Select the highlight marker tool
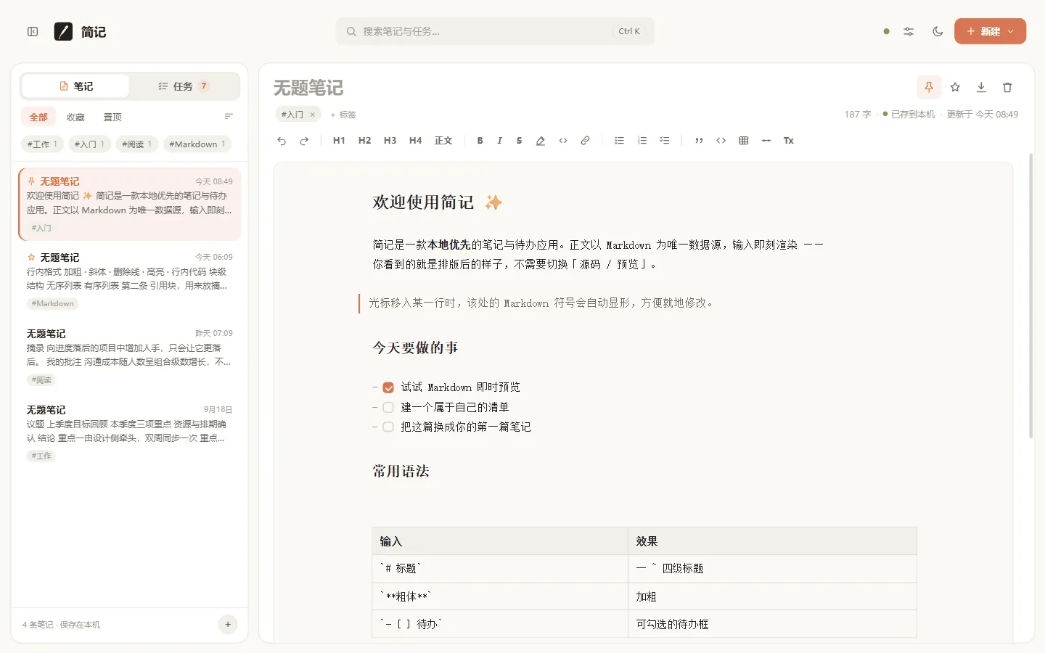This screenshot has width=1045, height=653. pyautogui.click(x=541, y=141)
